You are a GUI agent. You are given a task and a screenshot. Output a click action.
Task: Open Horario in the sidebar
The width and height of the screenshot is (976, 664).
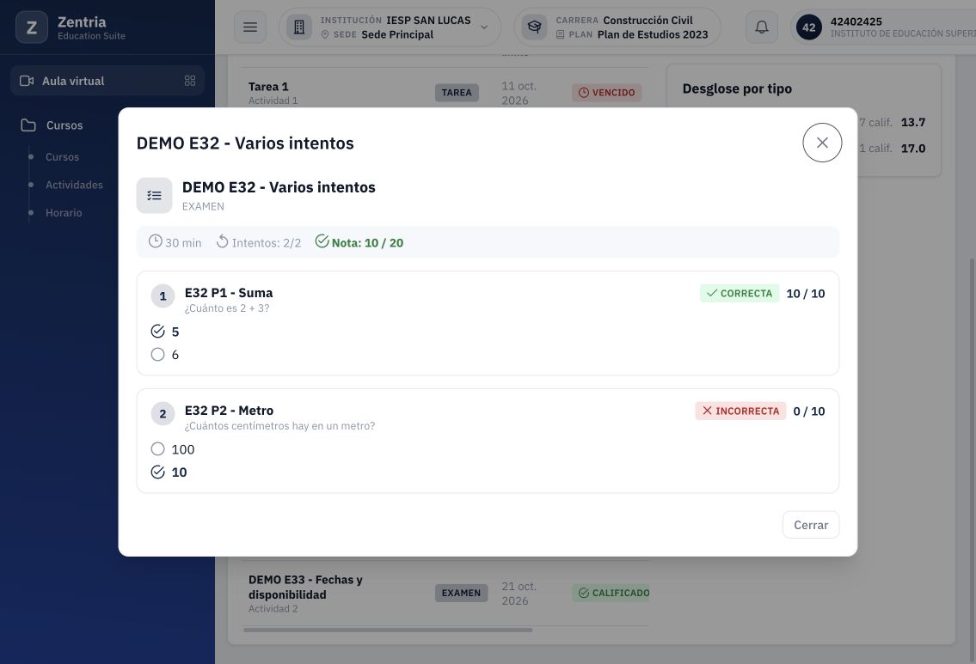[64, 213]
